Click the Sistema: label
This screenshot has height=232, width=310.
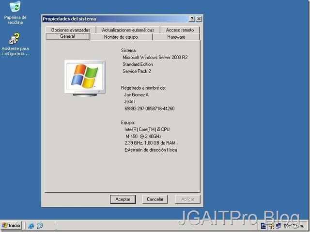click(129, 50)
